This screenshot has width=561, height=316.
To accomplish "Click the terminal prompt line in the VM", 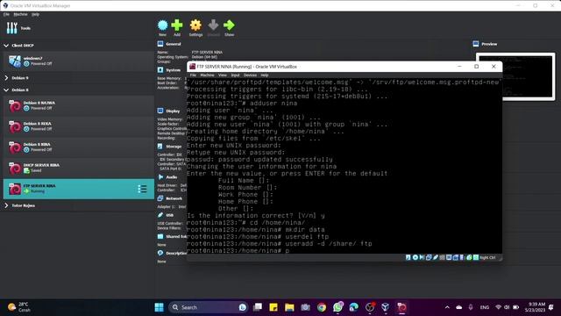I will [238, 250].
